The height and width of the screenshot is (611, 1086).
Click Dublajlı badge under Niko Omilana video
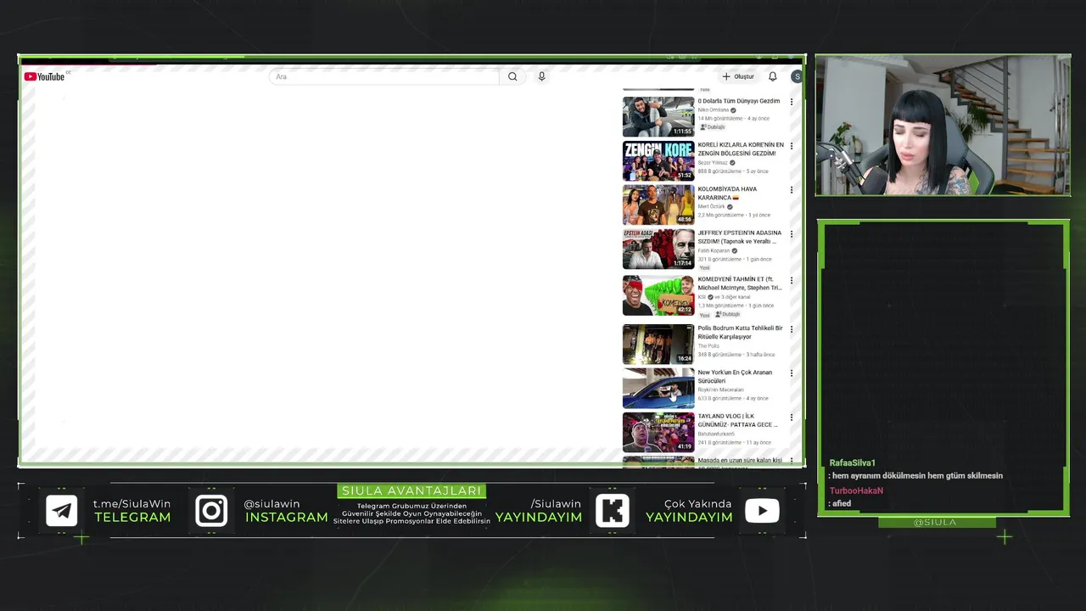click(x=712, y=127)
